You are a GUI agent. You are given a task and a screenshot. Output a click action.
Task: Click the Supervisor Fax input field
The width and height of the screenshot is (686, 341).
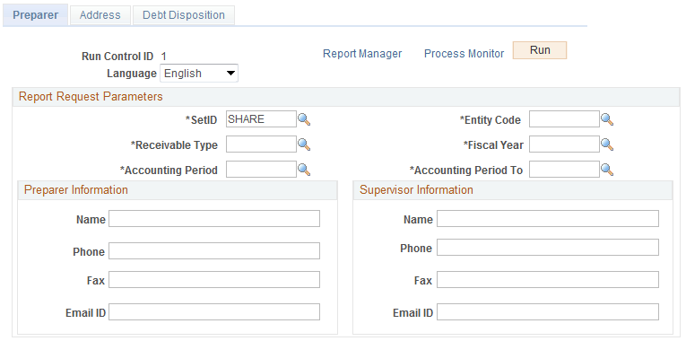pyautogui.click(x=548, y=279)
